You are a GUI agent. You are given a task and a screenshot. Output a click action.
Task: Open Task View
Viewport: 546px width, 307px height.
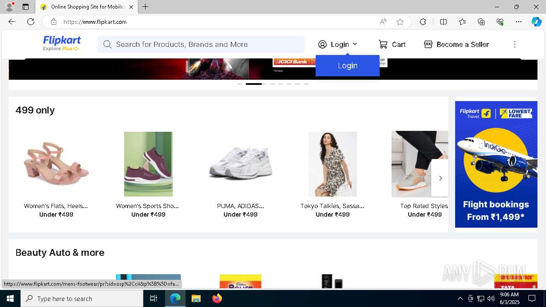pos(154,298)
